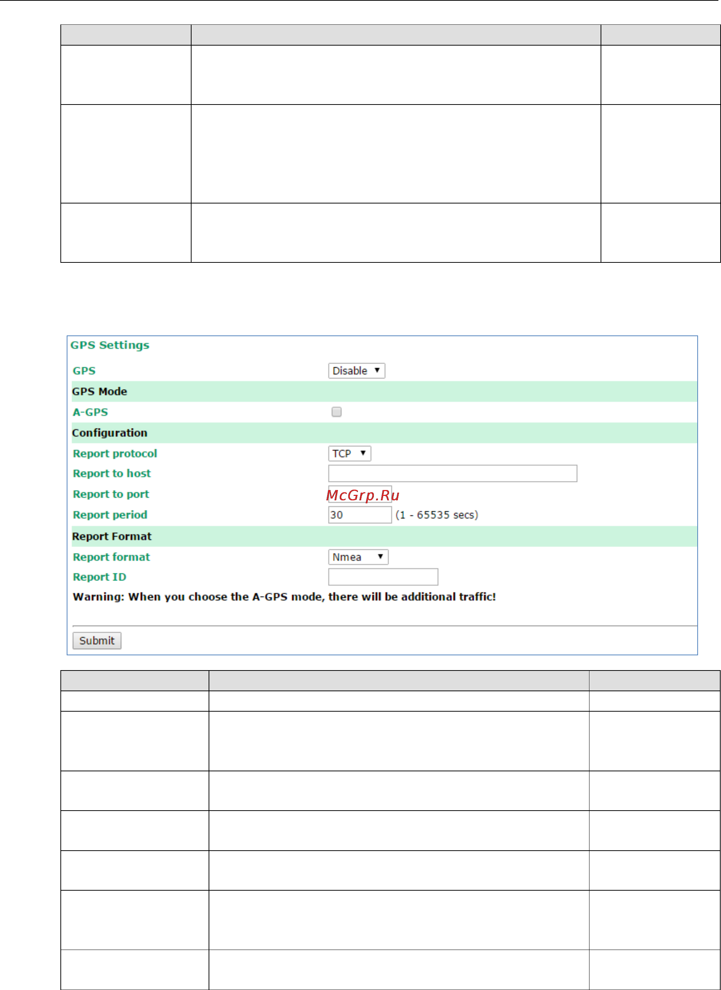Click the 'Report ID' label
The width and height of the screenshot is (721, 990).
[x=100, y=577]
